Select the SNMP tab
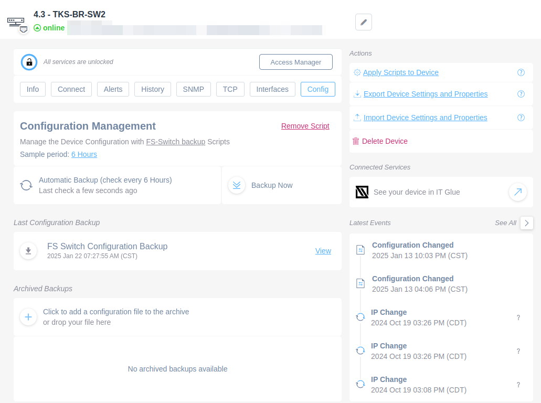Screen dimensions: 541x403 (x=193, y=89)
